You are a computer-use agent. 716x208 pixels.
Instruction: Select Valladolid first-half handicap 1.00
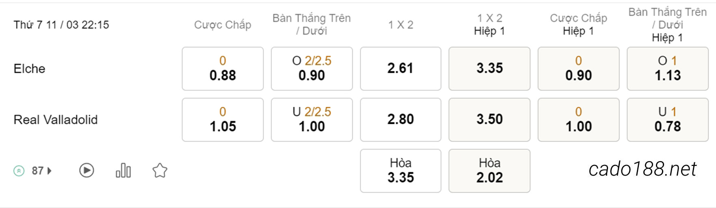(579, 119)
